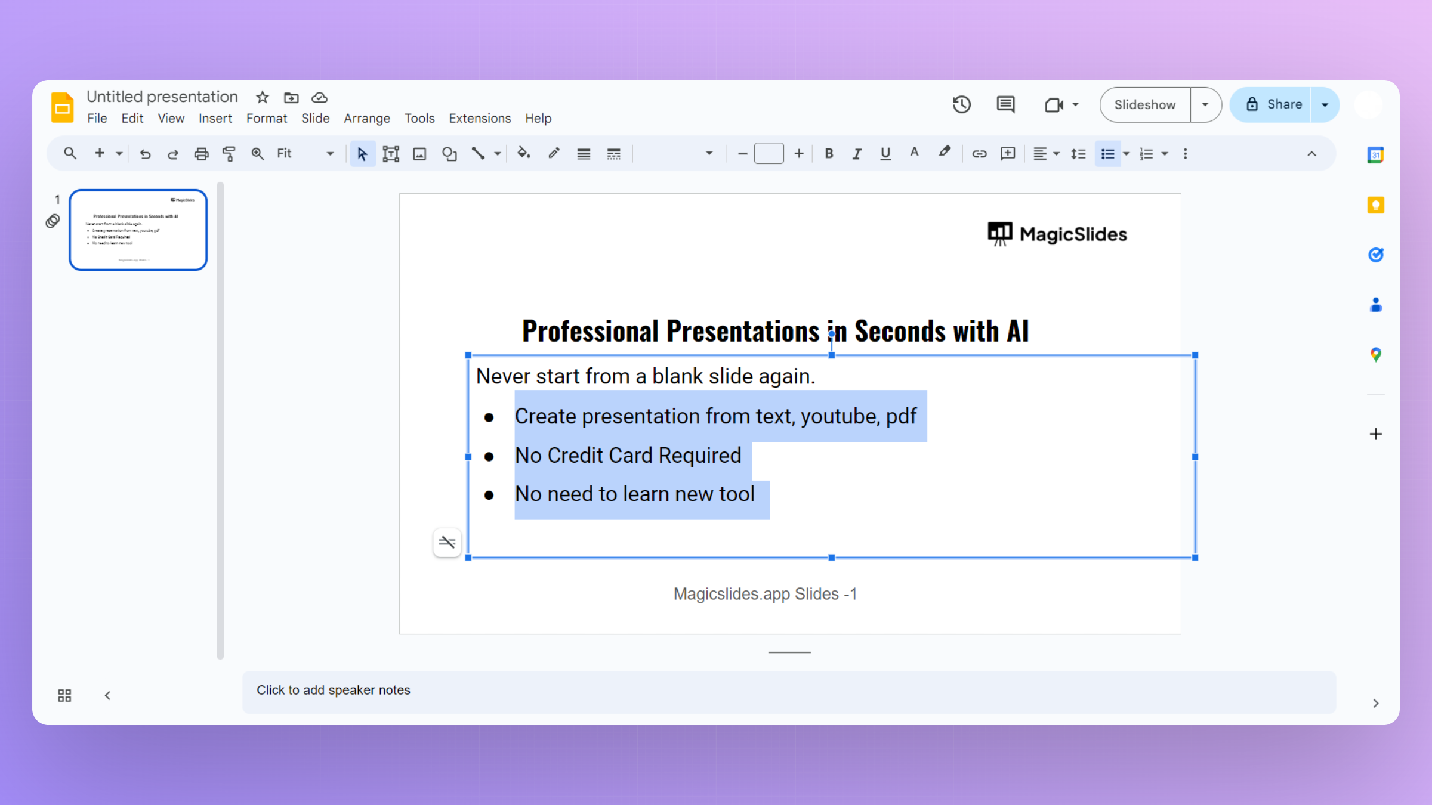Open the comments panel icon
This screenshot has height=805, width=1432.
[1005, 105]
